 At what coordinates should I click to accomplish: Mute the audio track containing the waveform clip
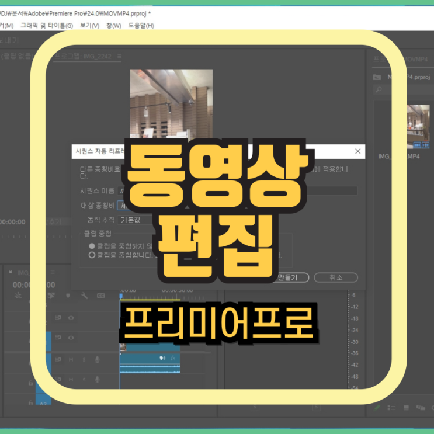click(71, 360)
